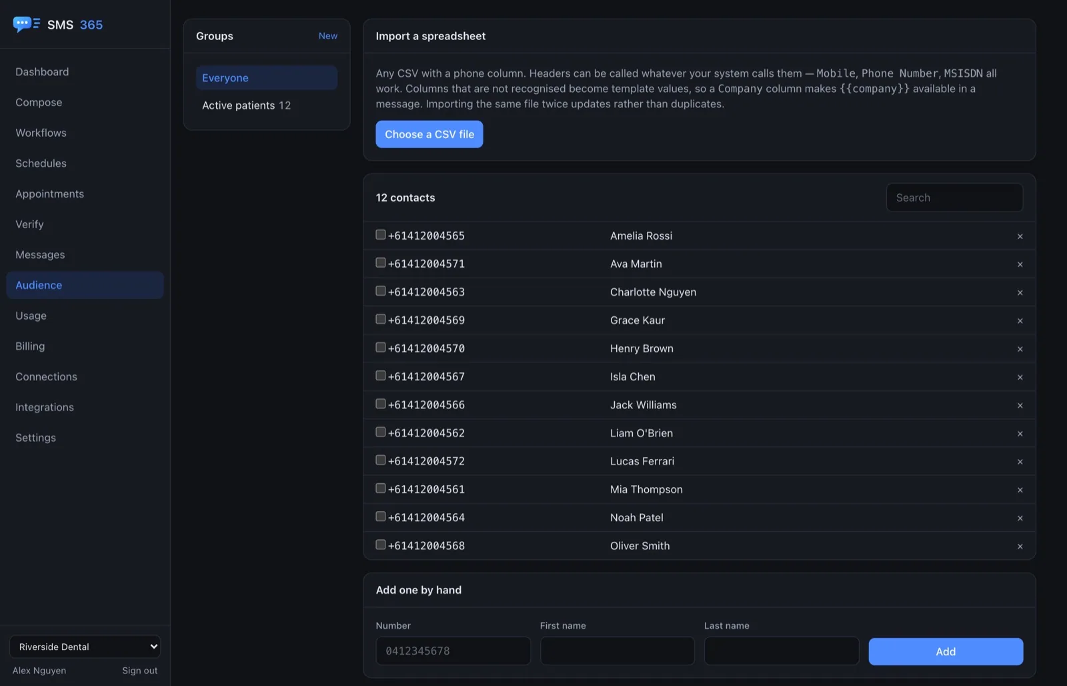Screen dimensions: 1067x686
Task: Open Messages in the sidebar
Action: (x=85, y=254)
